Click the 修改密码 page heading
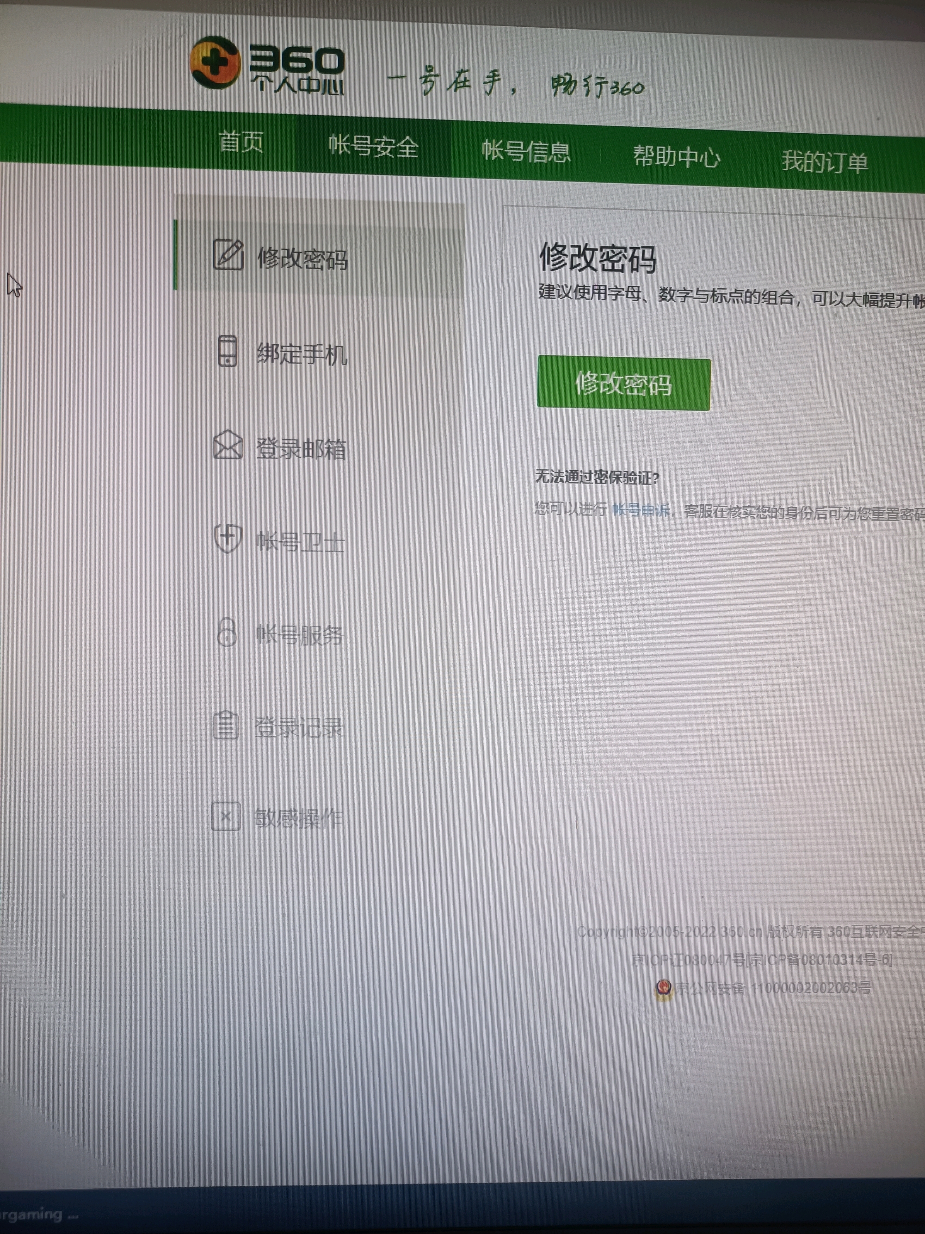The image size is (925, 1234). pyautogui.click(x=598, y=258)
